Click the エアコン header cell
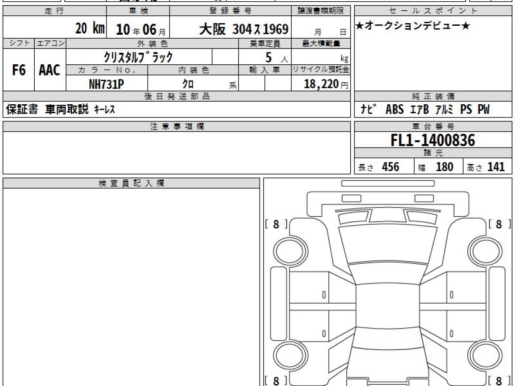This screenshot has height=386, width=515. [50, 43]
